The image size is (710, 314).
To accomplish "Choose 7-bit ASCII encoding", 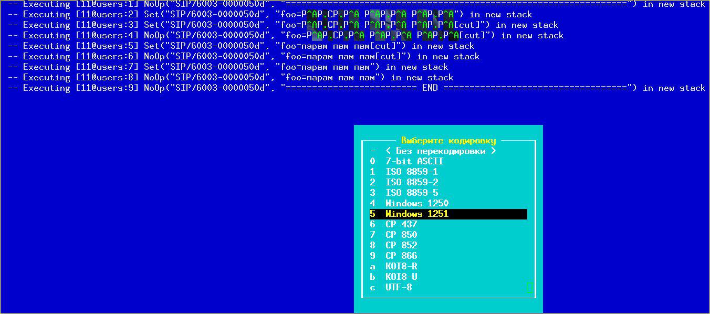I will (x=414, y=162).
